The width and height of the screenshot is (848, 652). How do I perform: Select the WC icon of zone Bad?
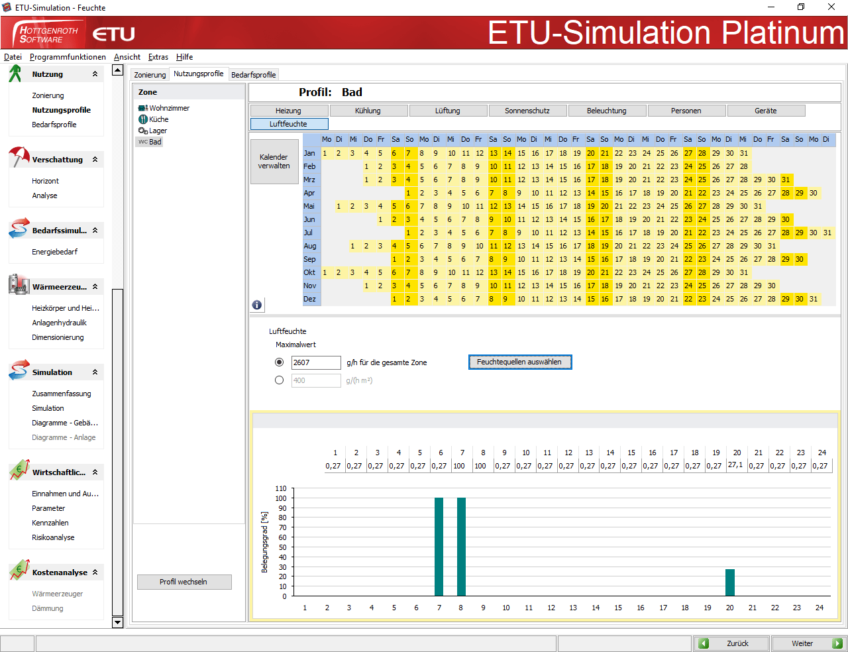click(x=144, y=141)
